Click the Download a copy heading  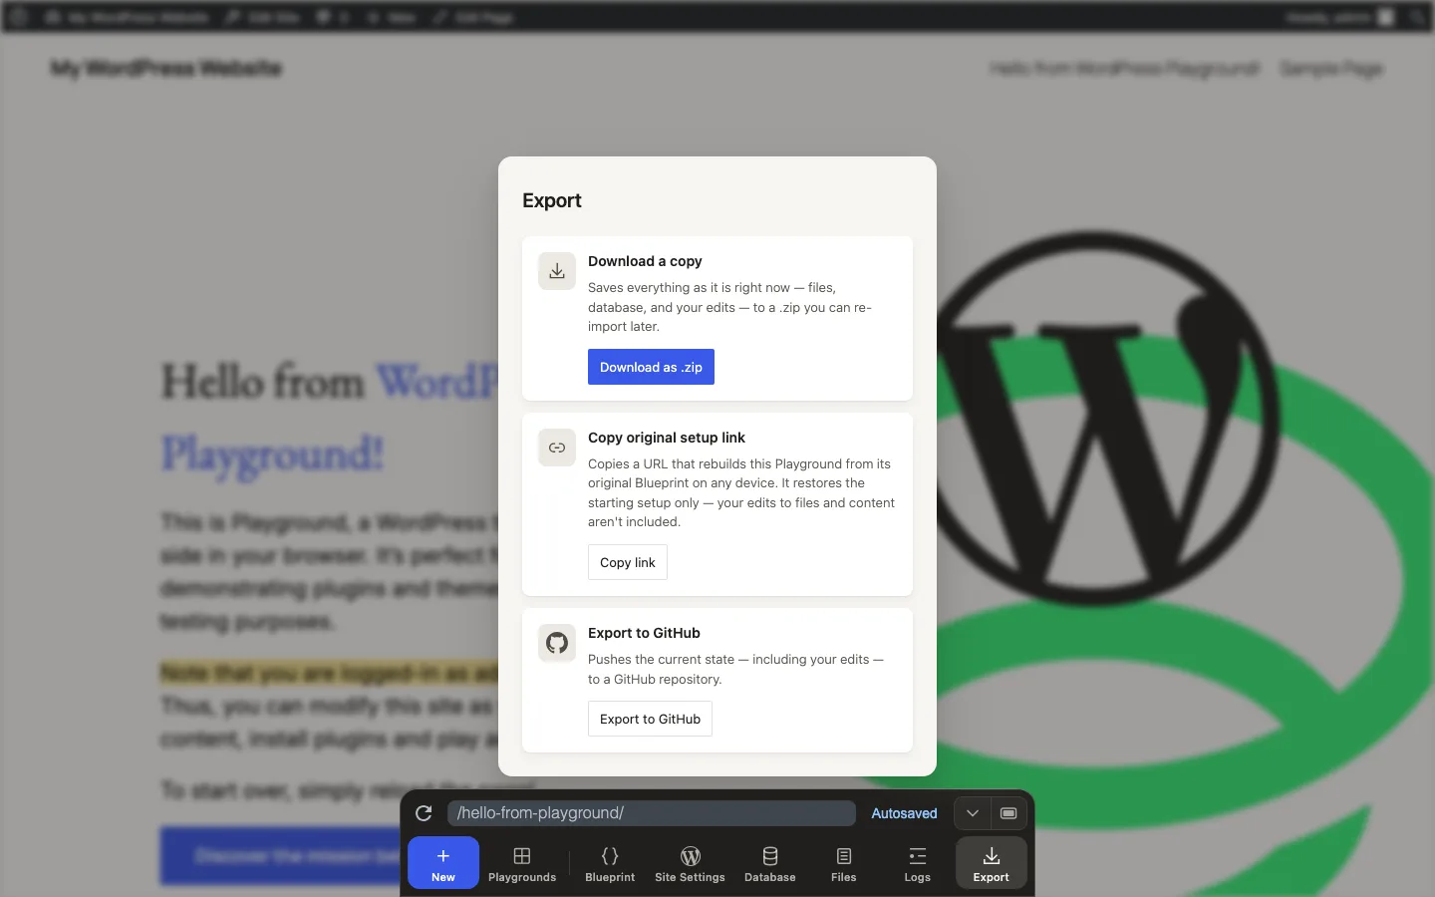tap(645, 261)
